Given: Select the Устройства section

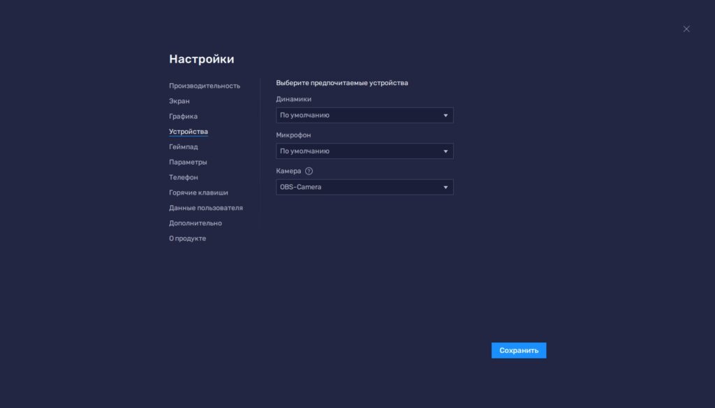Looking at the screenshot, I should click(188, 131).
